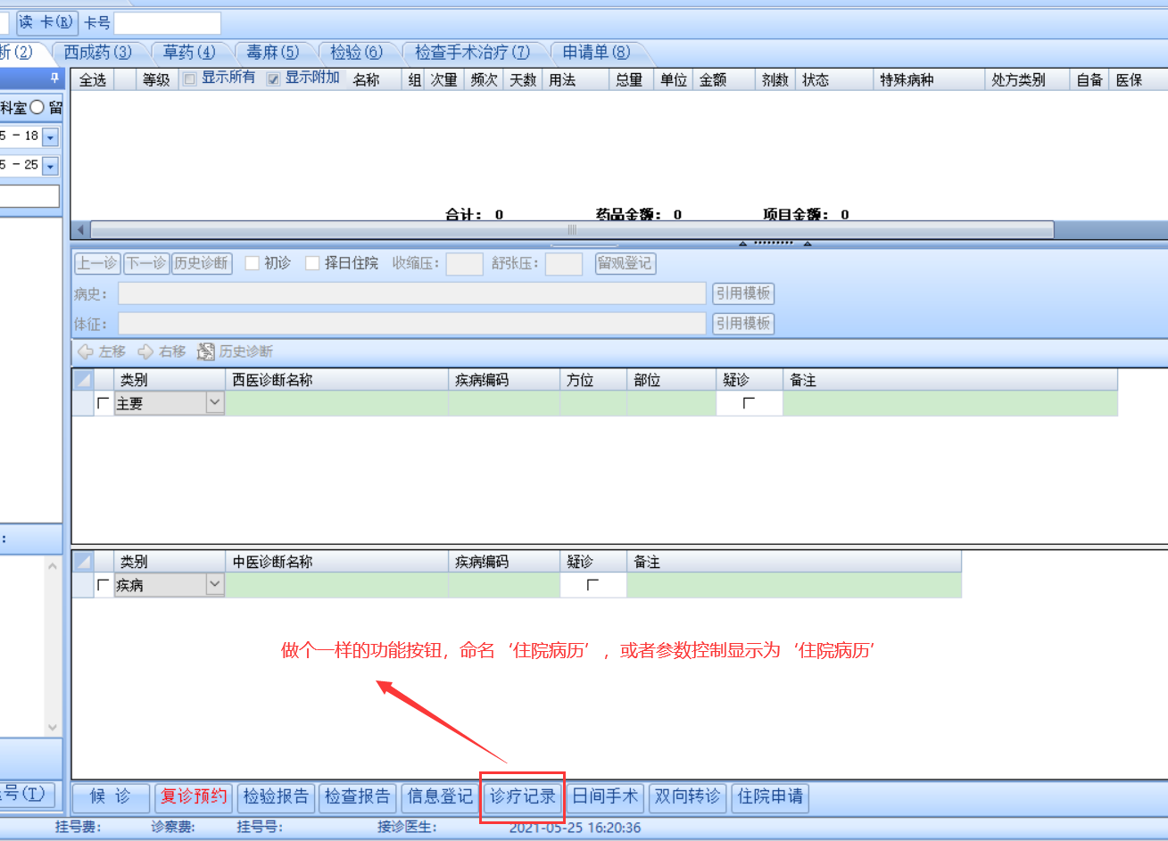Screen dimensions: 1168x841
Task: Click the 接诊医生 label in status bar
Action: (407, 828)
